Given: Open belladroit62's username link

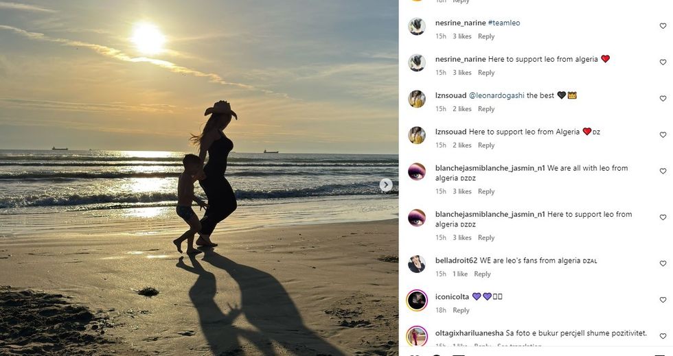Looking at the screenshot, I should [456, 261].
